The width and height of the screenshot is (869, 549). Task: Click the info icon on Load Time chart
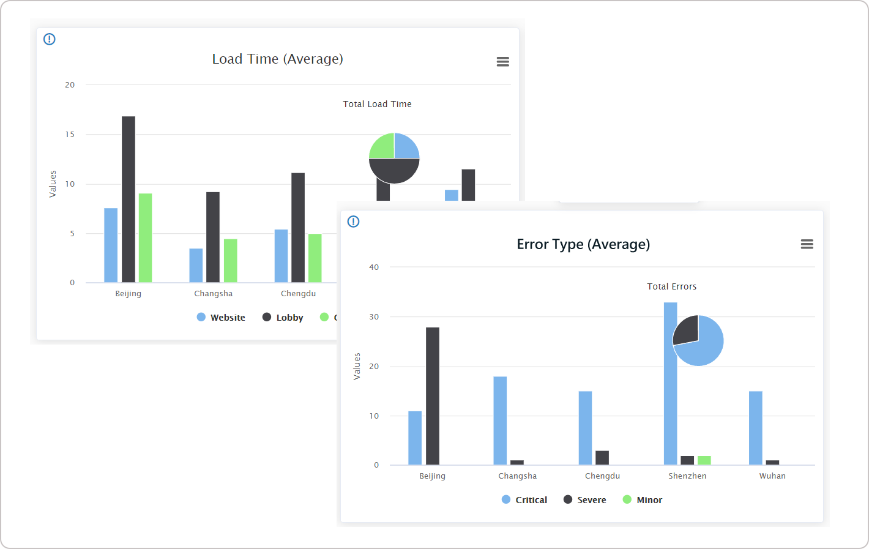50,39
